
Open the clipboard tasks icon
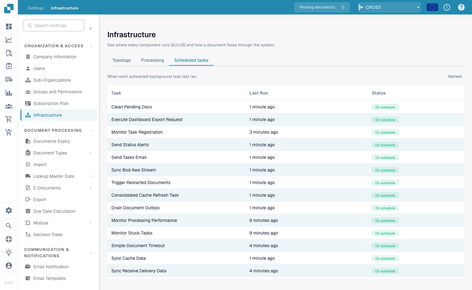[9, 66]
